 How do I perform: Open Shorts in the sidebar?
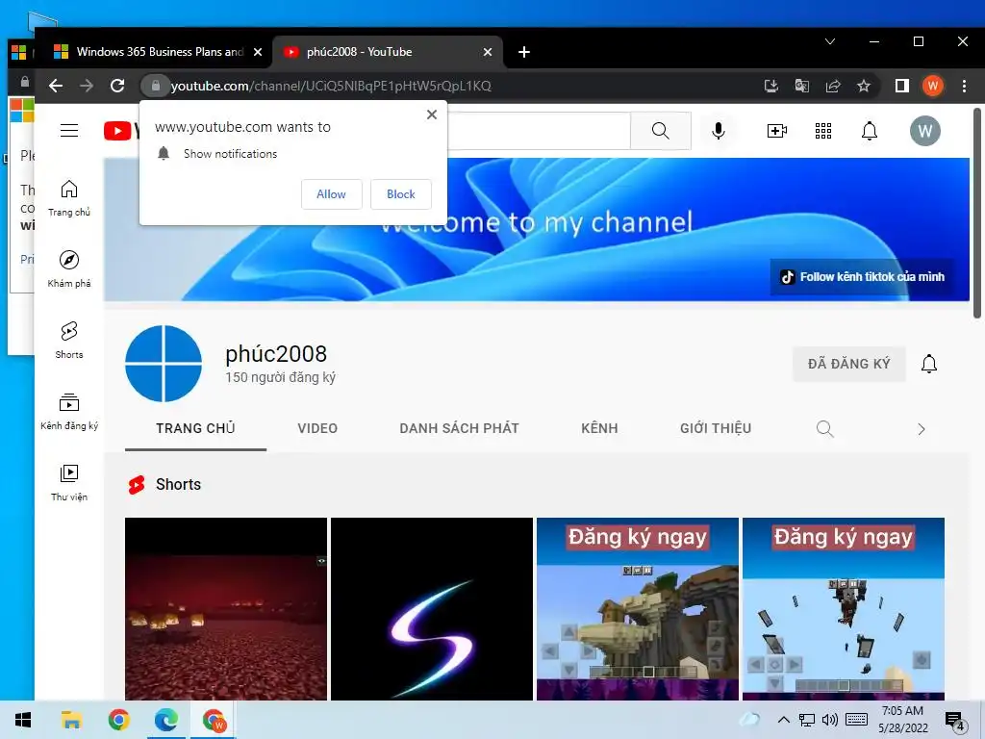pos(69,341)
